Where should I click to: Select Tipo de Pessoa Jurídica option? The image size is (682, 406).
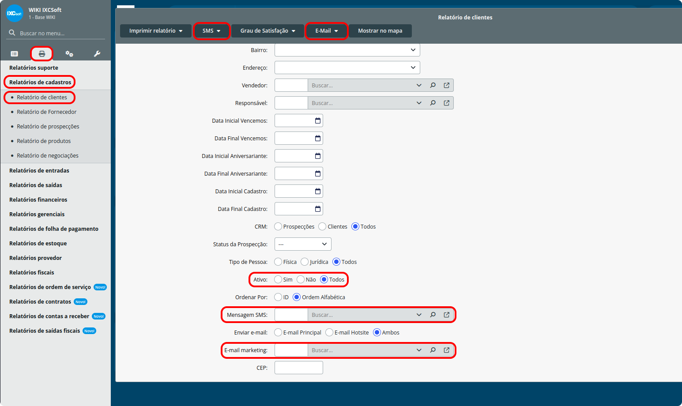pyautogui.click(x=305, y=262)
